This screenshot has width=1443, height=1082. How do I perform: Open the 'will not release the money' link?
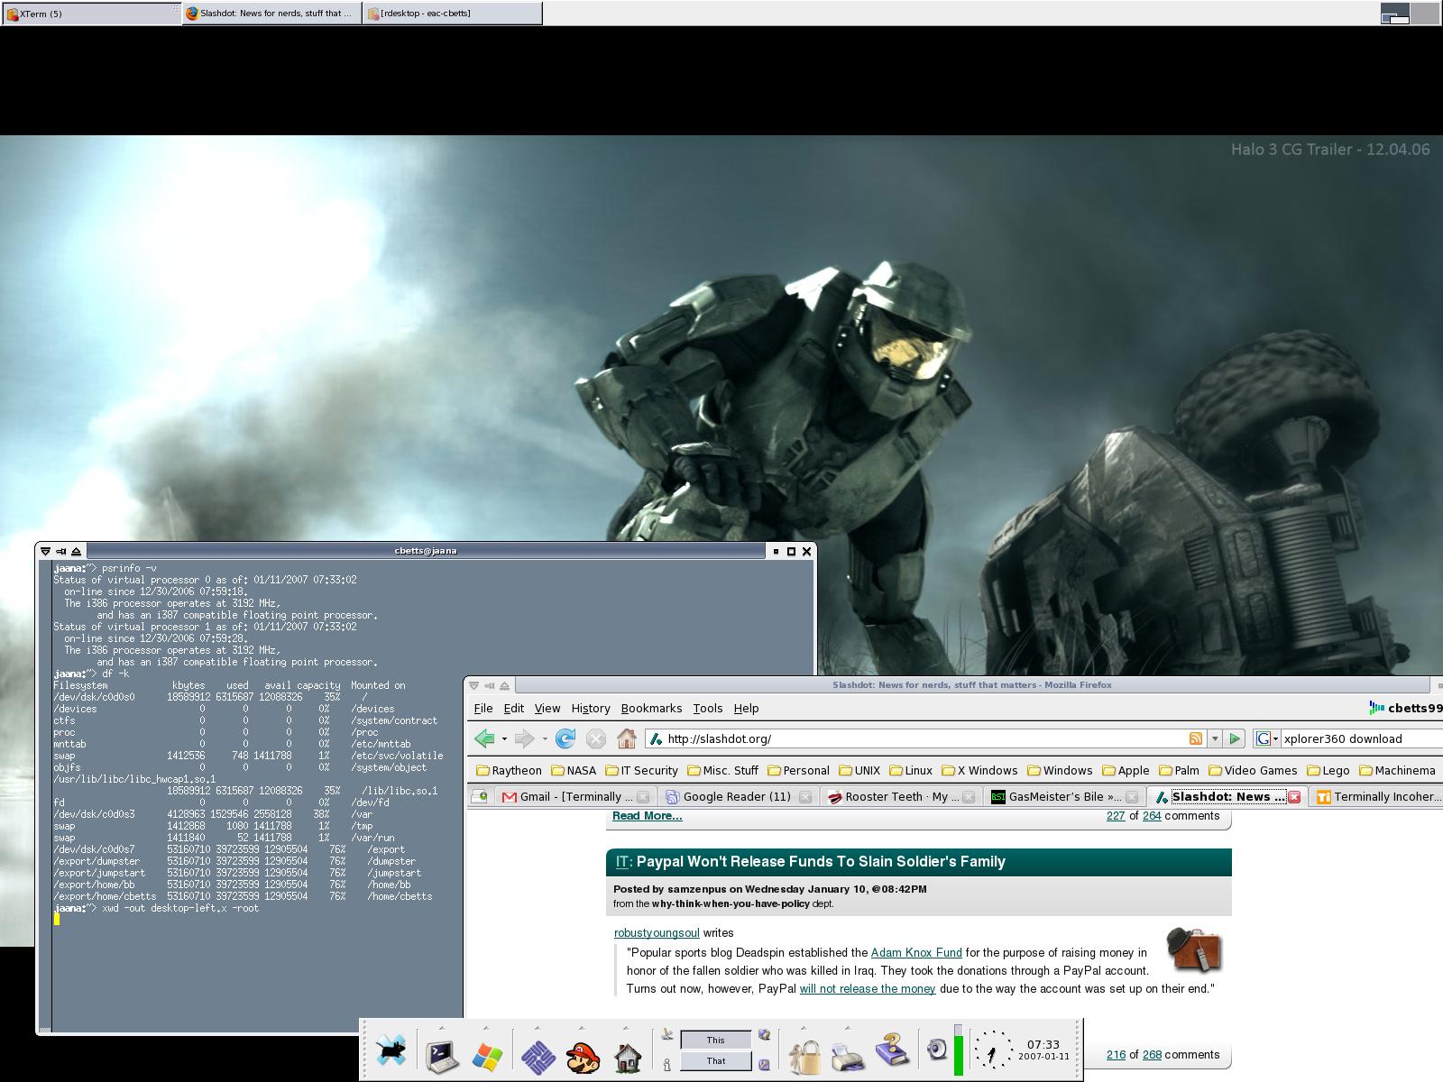tap(868, 989)
